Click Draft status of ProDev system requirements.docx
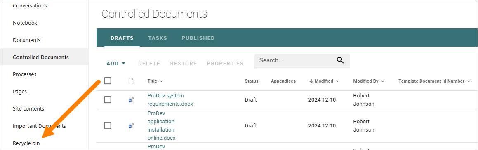The height and width of the screenshot is (150, 478). click(251, 99)
